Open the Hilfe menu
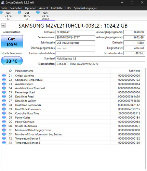Viewport: 147px width, 171px height. (68, 8)
